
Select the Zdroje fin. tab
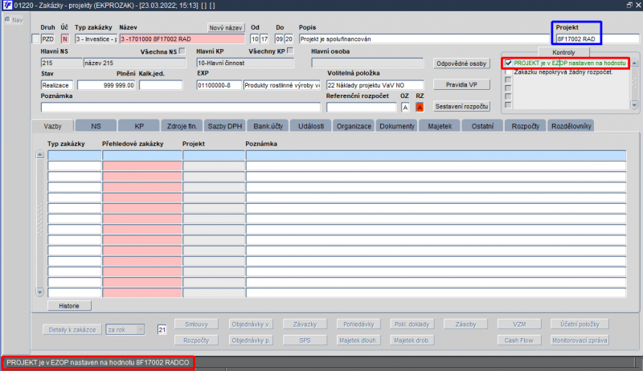coord(182,126)
